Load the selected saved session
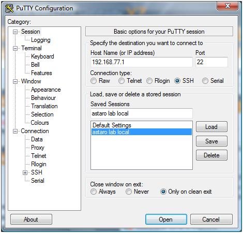This screenshot has width=243, height=233. tap(211, 127)
